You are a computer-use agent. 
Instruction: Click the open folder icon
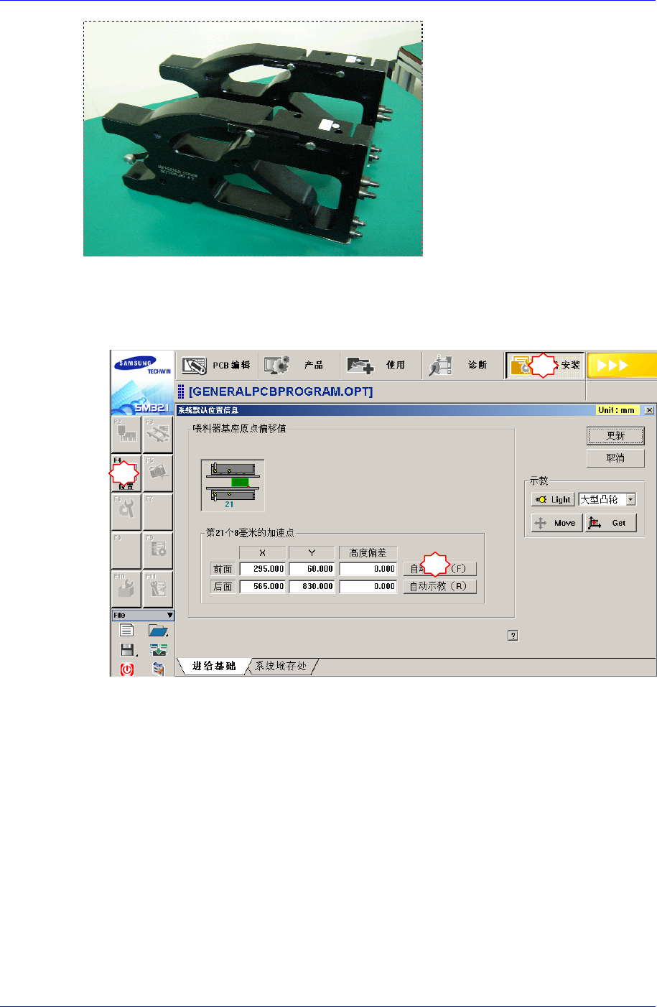[158, 631]
